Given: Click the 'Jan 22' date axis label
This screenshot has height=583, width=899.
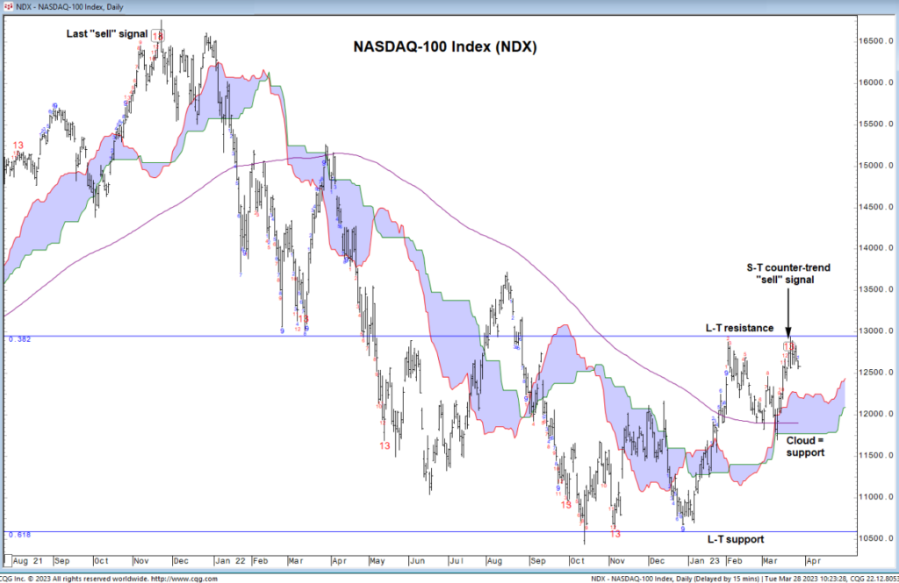Looking at the screenshot, I should 230,561.
